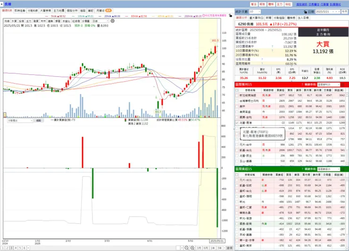Switch to the 主力地圖 tab
Screen dimensions: 349x251
(59, 10)
